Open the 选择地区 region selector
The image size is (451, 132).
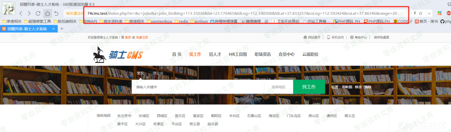click(278, 87)
